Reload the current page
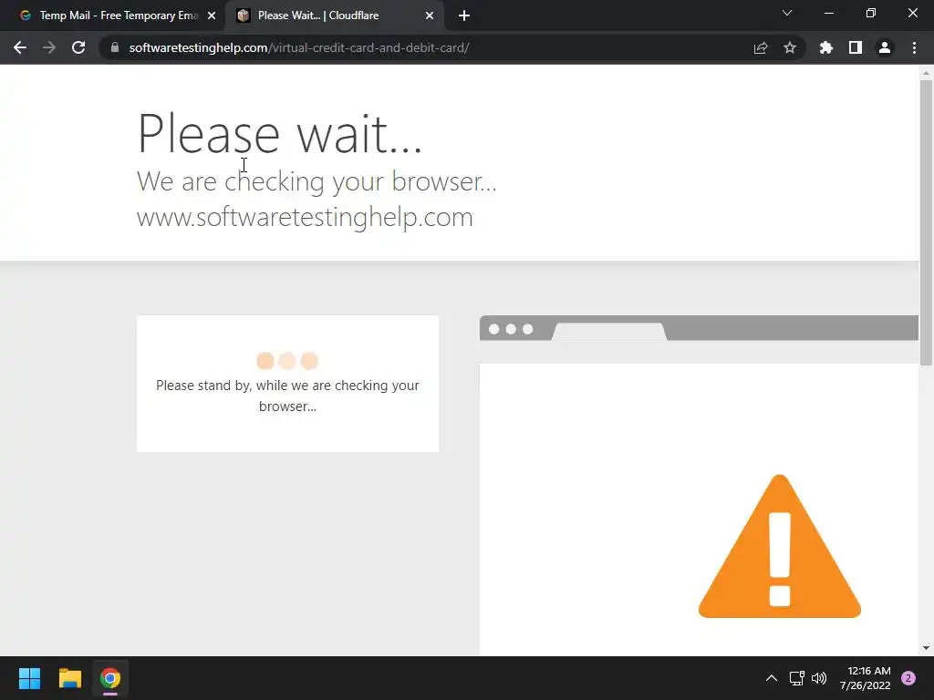934x700 pixels. 78,47
